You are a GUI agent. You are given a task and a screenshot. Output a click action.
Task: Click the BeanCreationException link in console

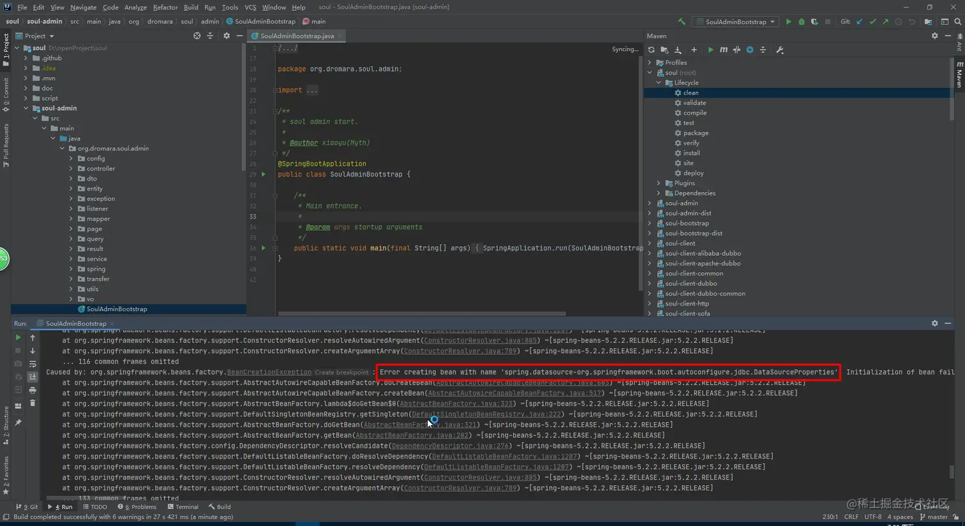(x=269, y=372)
